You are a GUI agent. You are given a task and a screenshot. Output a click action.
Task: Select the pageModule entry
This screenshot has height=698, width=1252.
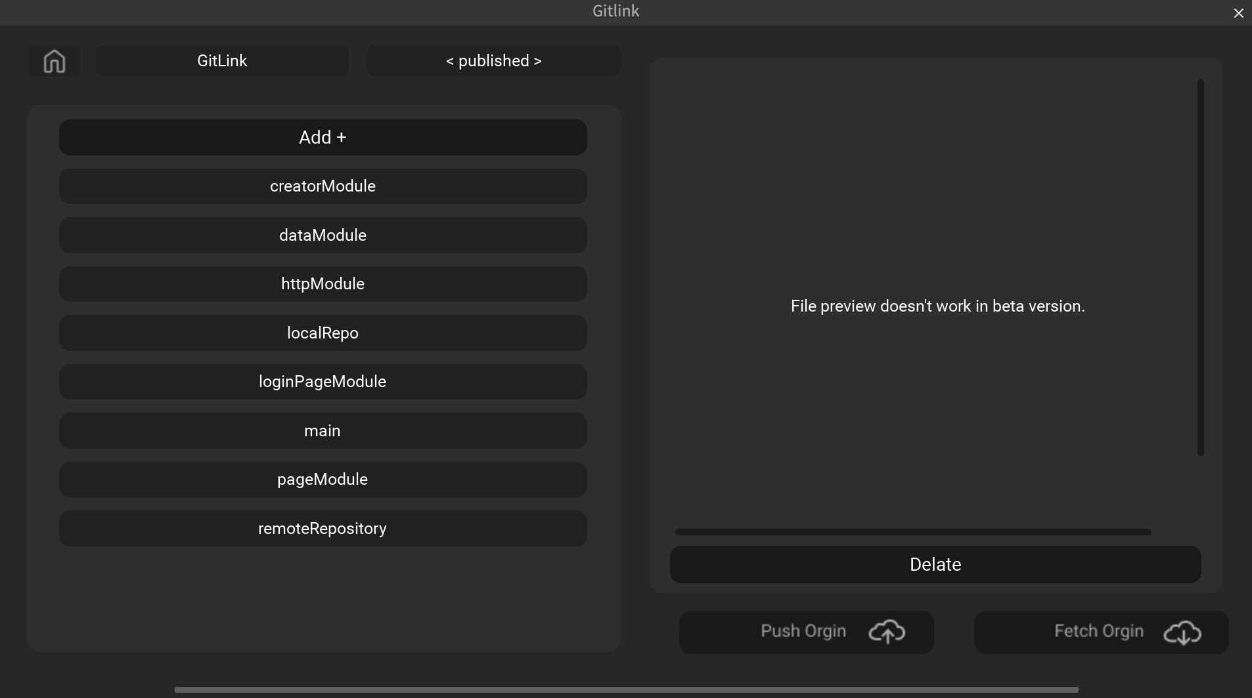(323, 479)
